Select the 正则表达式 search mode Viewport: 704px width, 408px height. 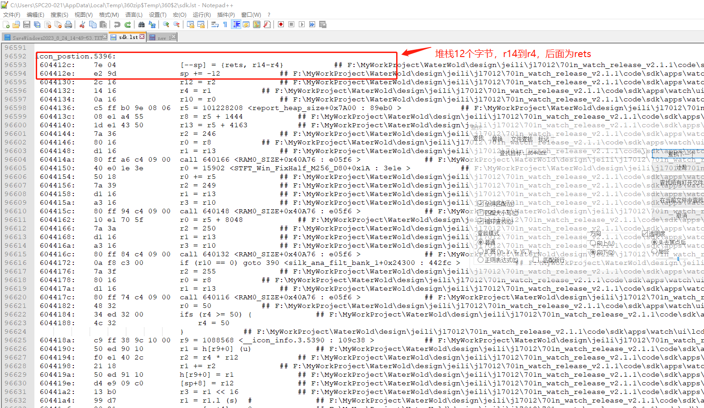pos(481,260)
